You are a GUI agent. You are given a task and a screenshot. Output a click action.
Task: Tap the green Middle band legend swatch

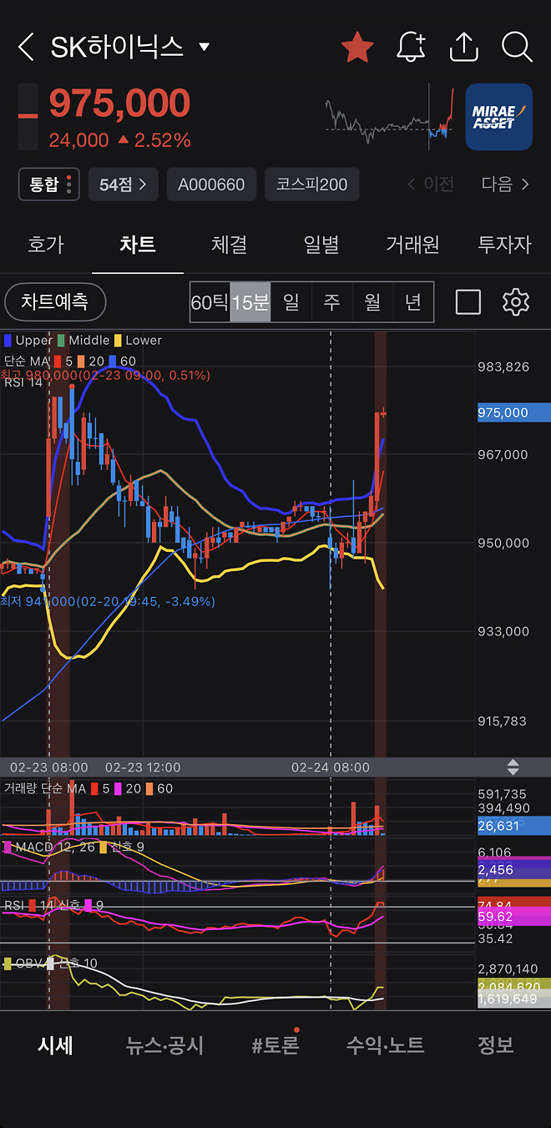(61, 341)
